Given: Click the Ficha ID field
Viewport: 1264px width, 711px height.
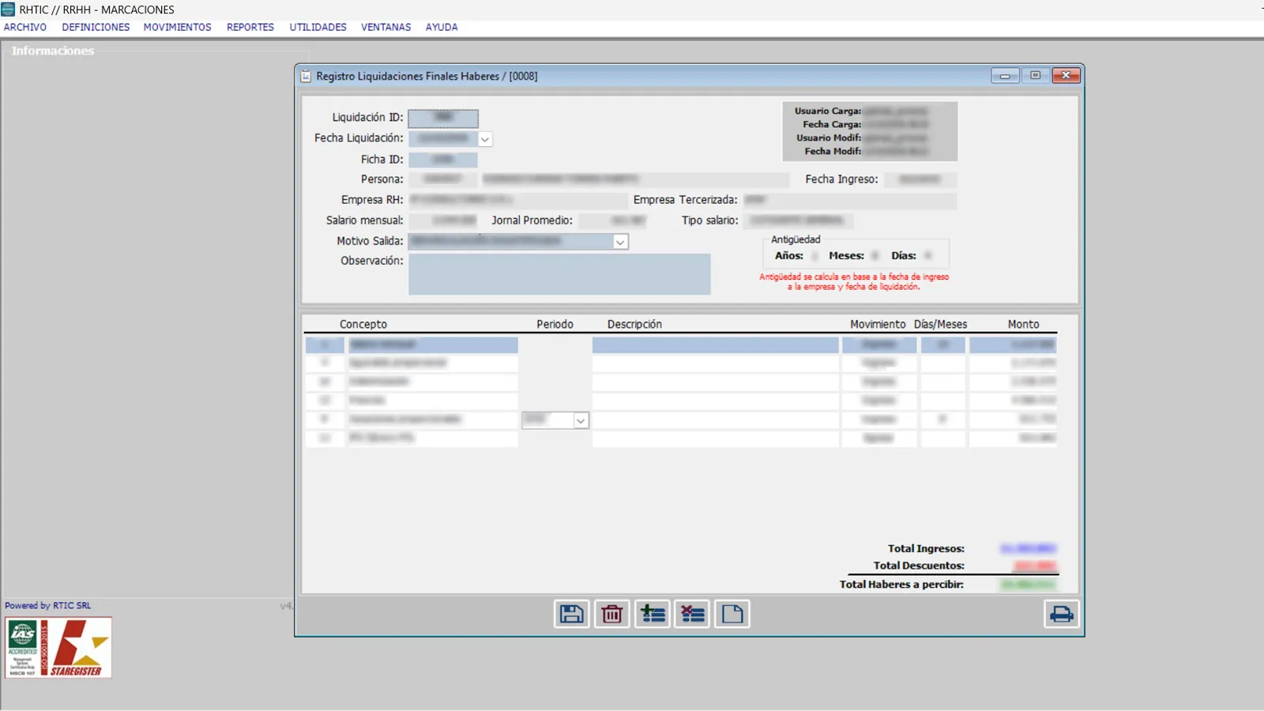Looking at the screenshot, I should (x=443, y=160).
